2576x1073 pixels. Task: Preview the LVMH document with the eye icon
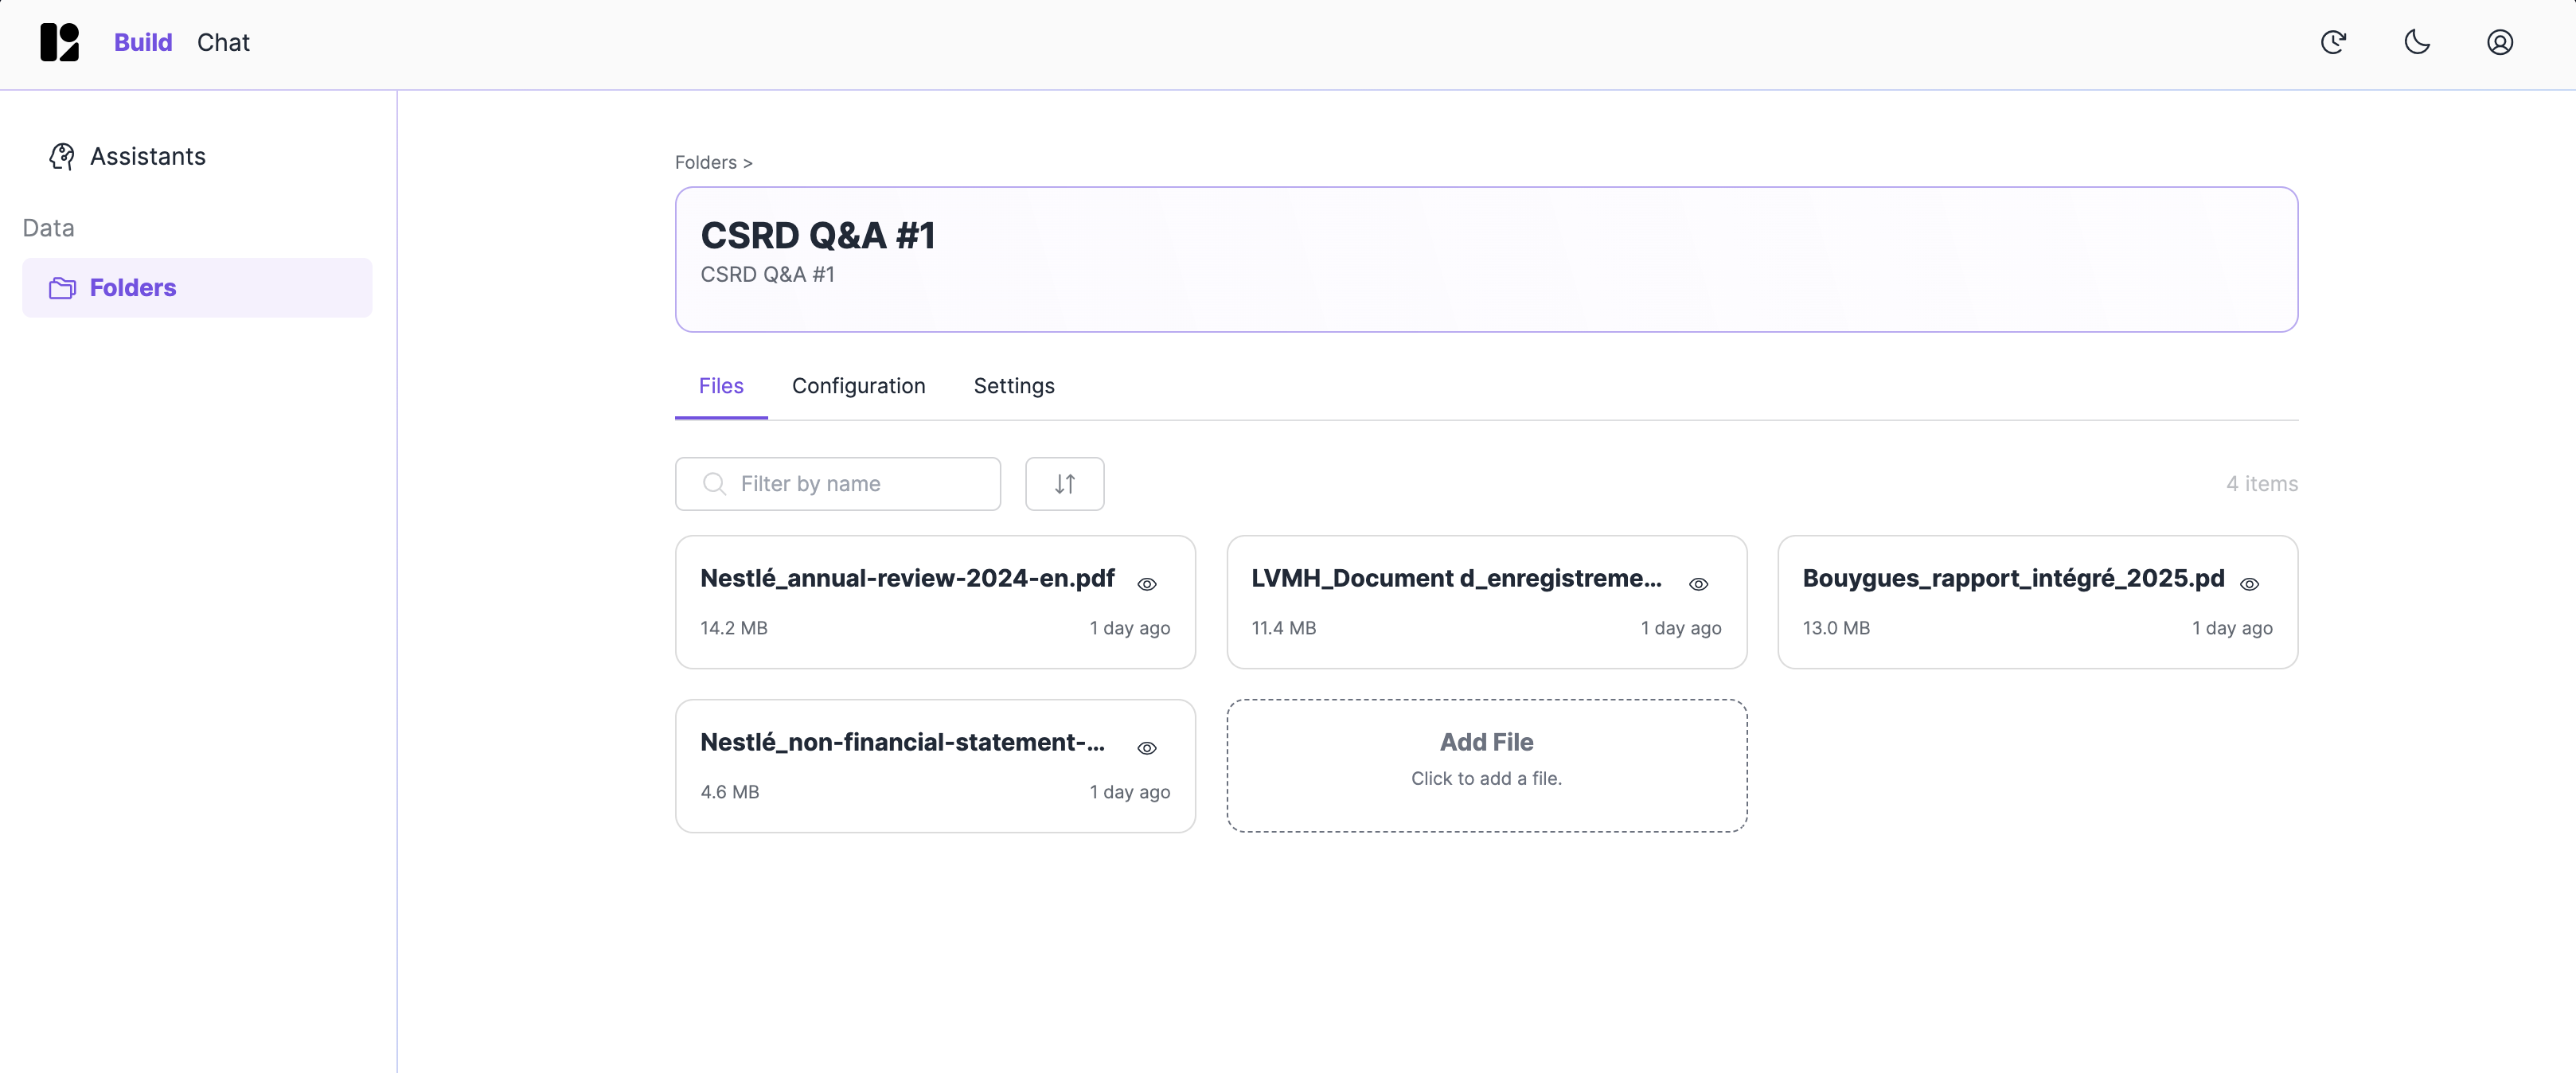click(x=1698, y=584)
